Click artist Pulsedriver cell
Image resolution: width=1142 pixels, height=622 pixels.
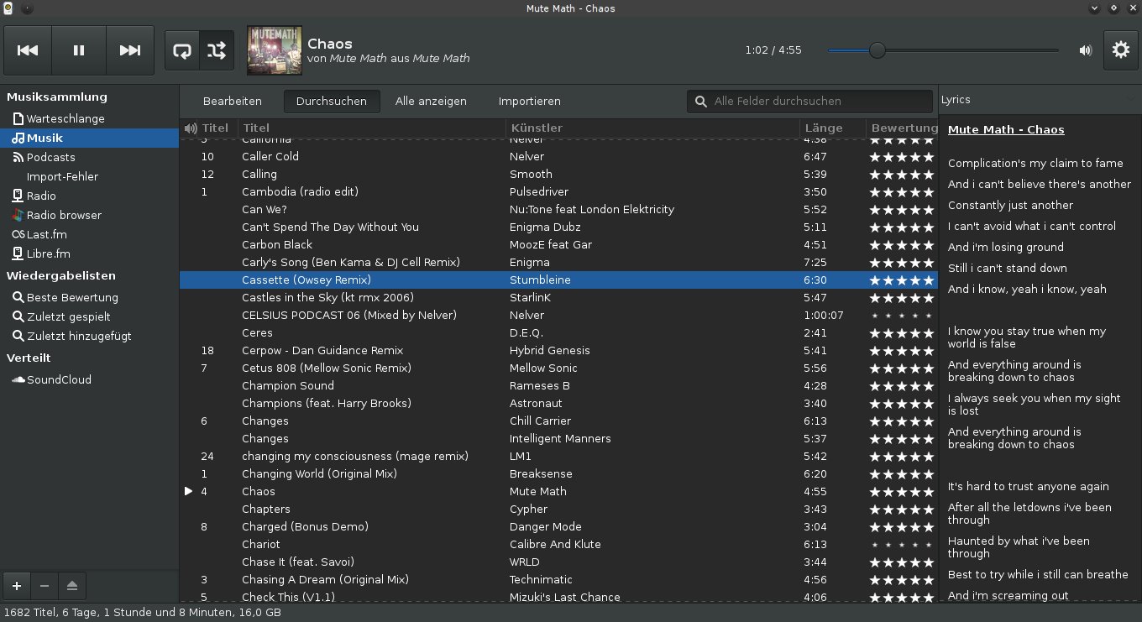[539, 192]
